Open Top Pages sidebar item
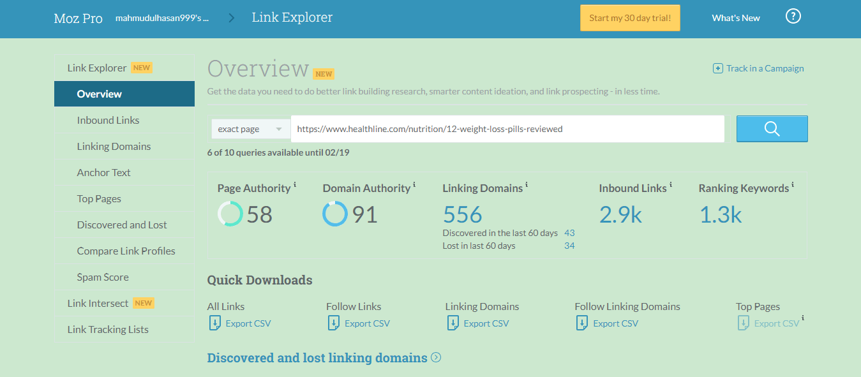The height and width of the screenshot is (377, 861). (x=124, y=198)
